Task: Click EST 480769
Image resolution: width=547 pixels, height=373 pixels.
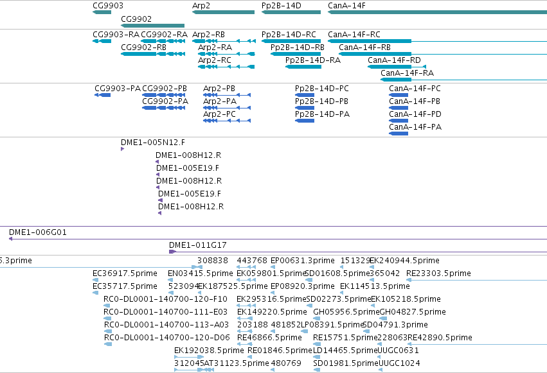Action: [x=273, y=370]
